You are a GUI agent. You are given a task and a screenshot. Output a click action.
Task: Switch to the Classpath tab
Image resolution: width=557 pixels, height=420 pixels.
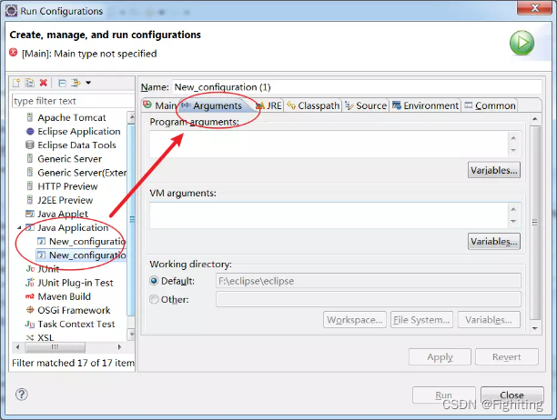tap(313, 105)
